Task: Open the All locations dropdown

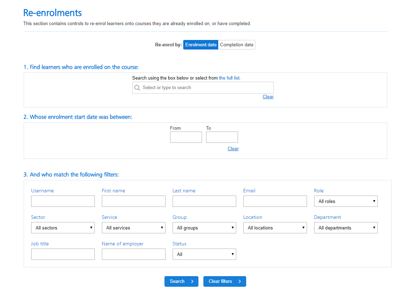Action: [x=275, y=228]
